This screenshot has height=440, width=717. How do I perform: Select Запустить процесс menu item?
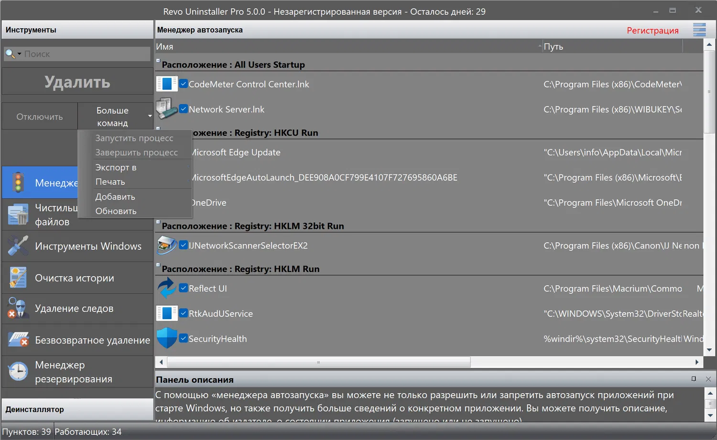pos(135,138)
